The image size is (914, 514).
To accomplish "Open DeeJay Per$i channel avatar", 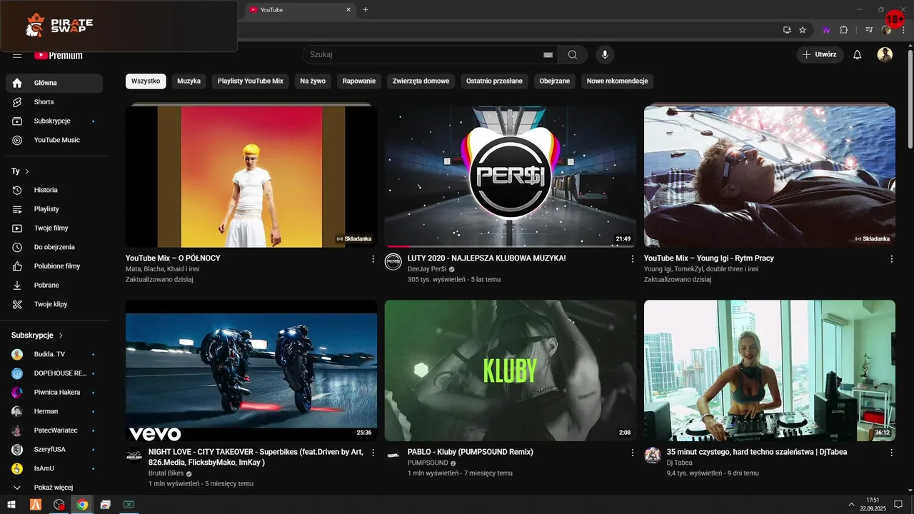I will click(393, 261).
